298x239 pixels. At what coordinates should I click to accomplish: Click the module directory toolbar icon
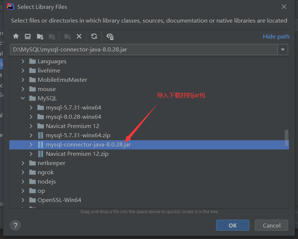[x=52, y=36]
